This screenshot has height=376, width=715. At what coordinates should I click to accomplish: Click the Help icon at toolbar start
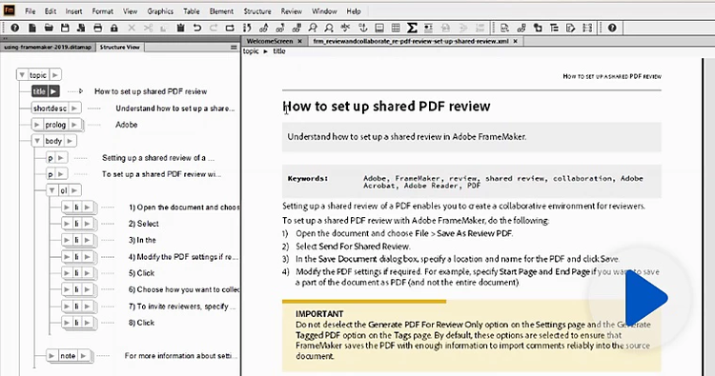[15, 29]
